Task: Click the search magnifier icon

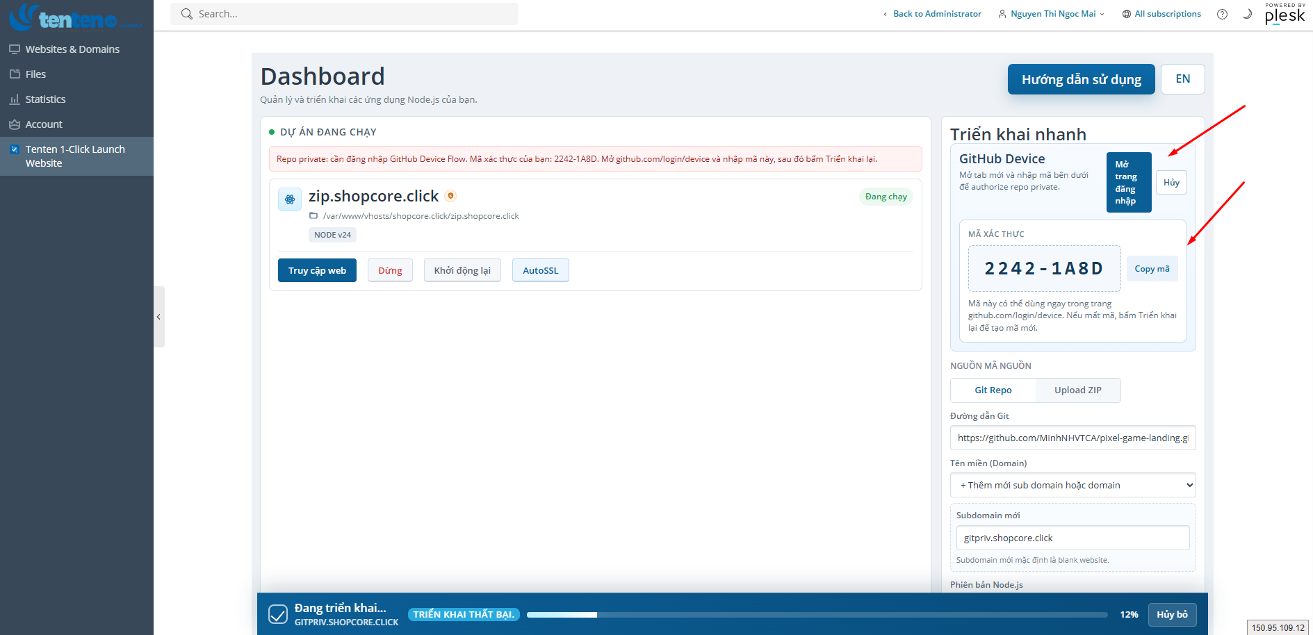Action: click(x=186, y=14)
